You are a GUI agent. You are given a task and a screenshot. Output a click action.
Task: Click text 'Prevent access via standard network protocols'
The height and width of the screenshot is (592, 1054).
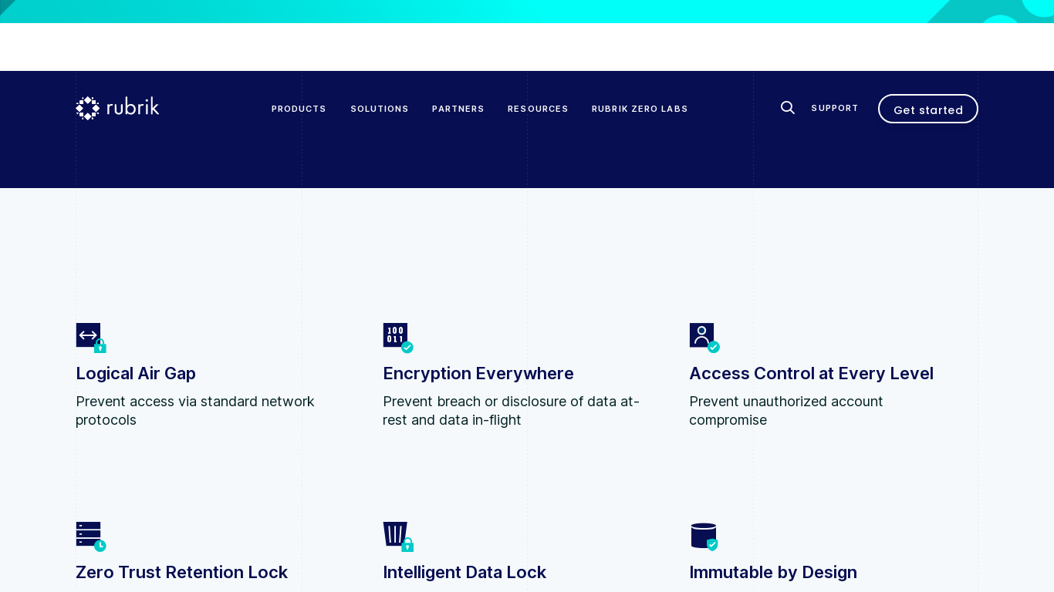coord(195,411)
